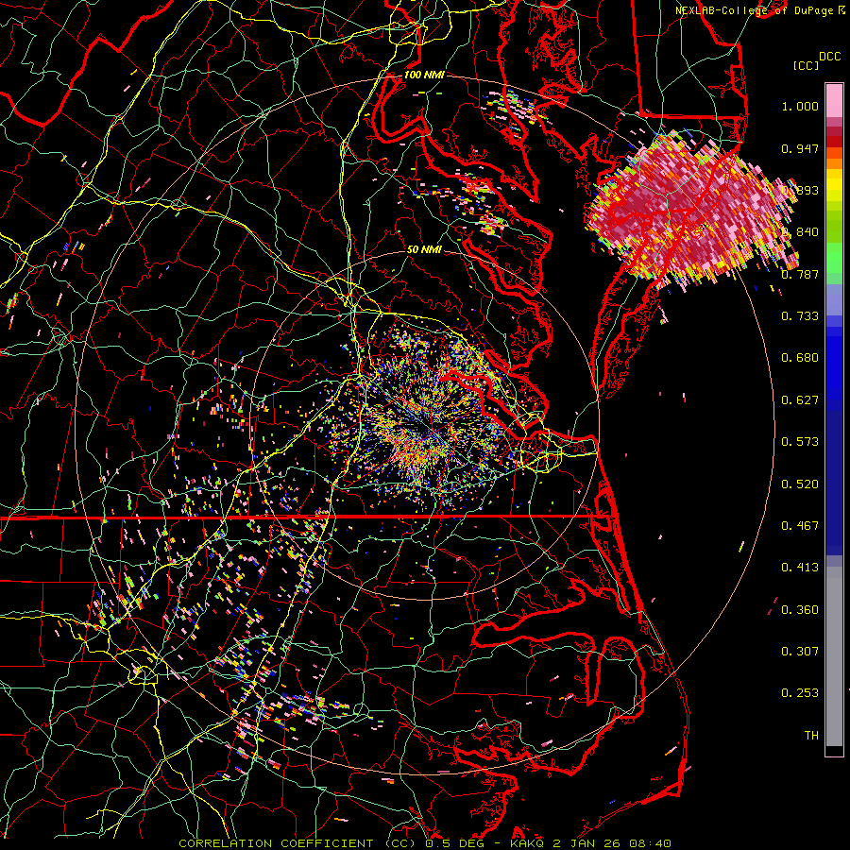Image resolution: width=850 pixels, height=850 pixels.
Task: Click the gray lower portion of color scale
Action: pos(834,656)
